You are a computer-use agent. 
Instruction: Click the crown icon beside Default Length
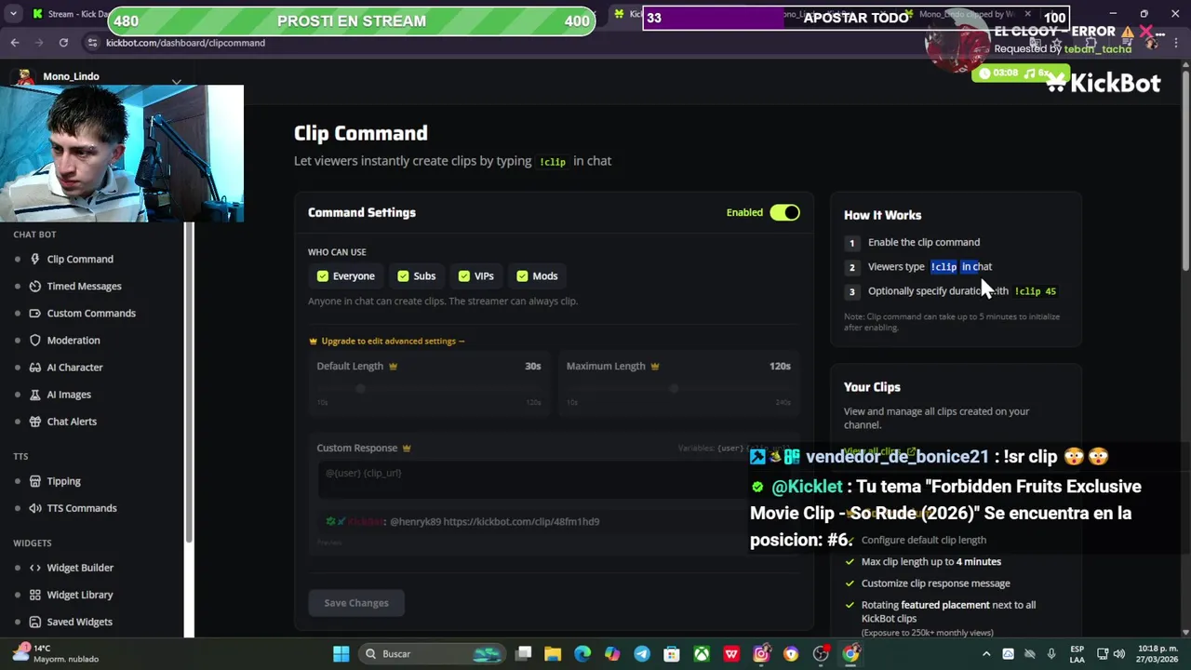click(393, 366)
